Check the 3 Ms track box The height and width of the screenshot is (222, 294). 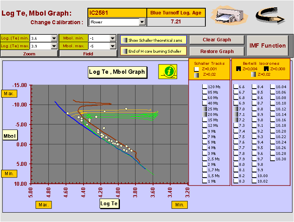pos(205,153)
